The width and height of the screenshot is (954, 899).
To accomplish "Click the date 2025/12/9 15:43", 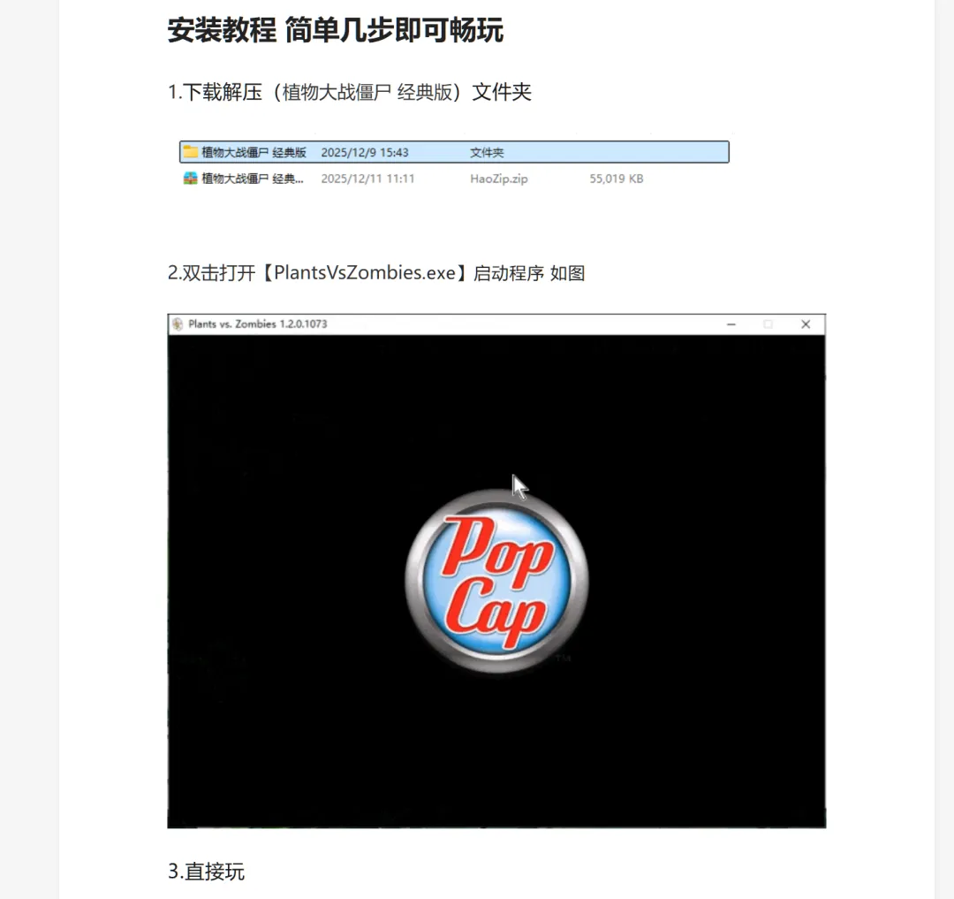I will [x=365, y=152].
